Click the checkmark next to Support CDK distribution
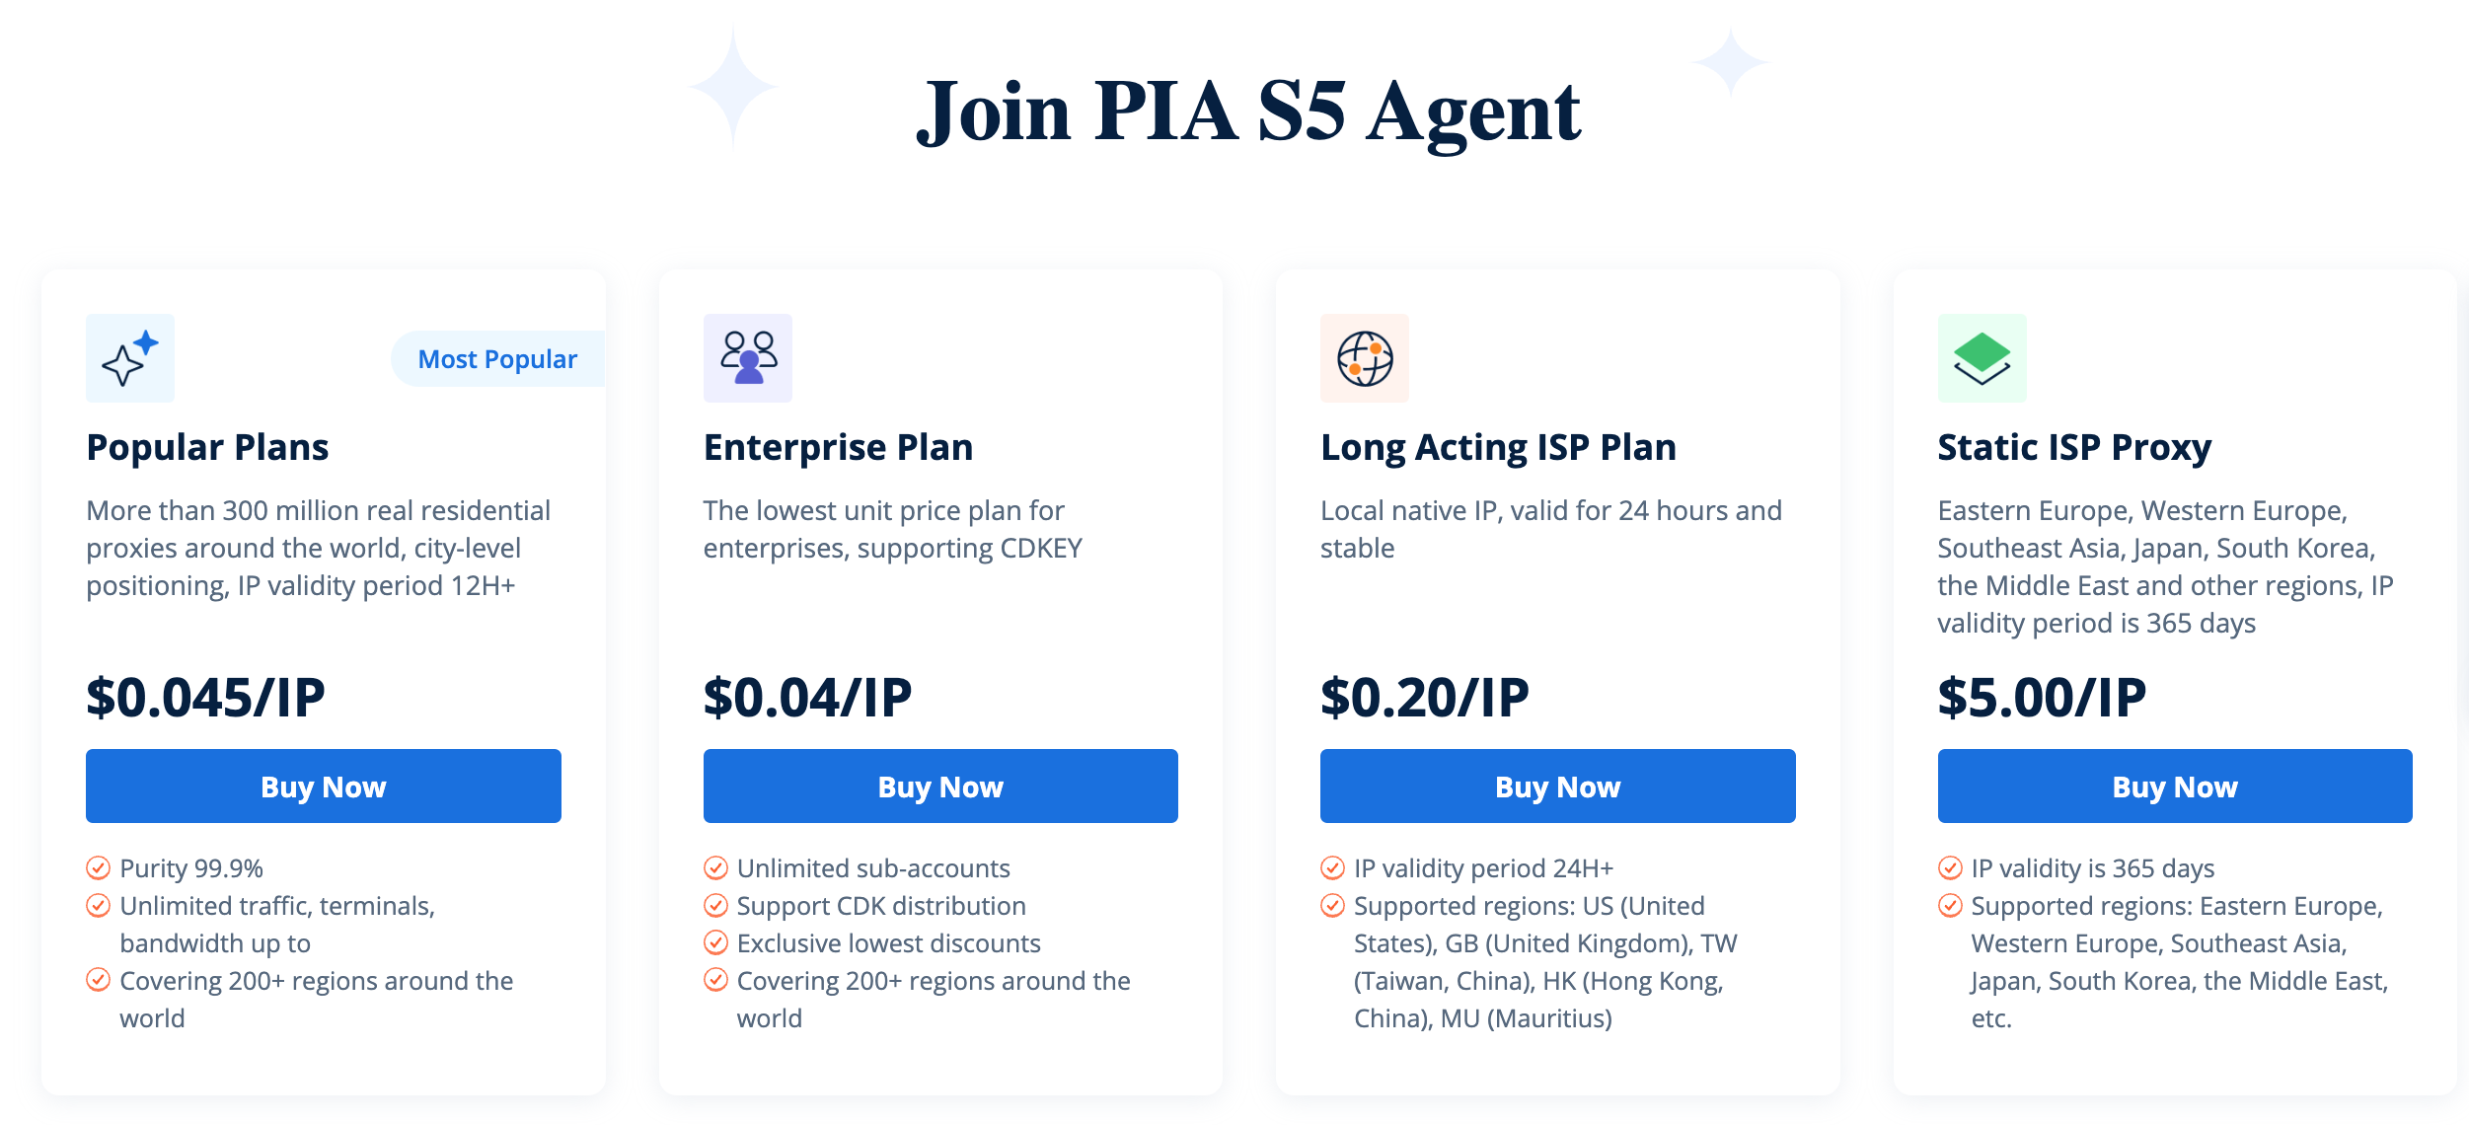Image resolution: width=2469 pixels, height=1125 pixels. click(715, 906)
